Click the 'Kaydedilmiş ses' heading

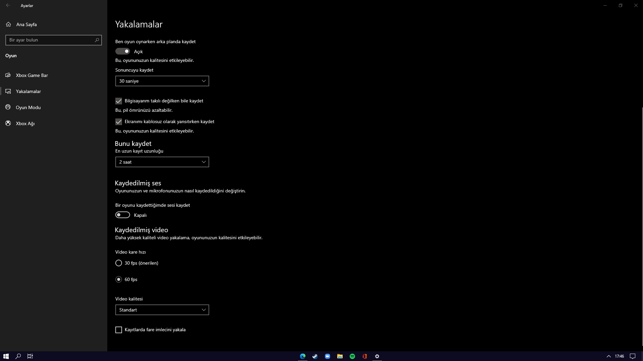click(138, 183)
